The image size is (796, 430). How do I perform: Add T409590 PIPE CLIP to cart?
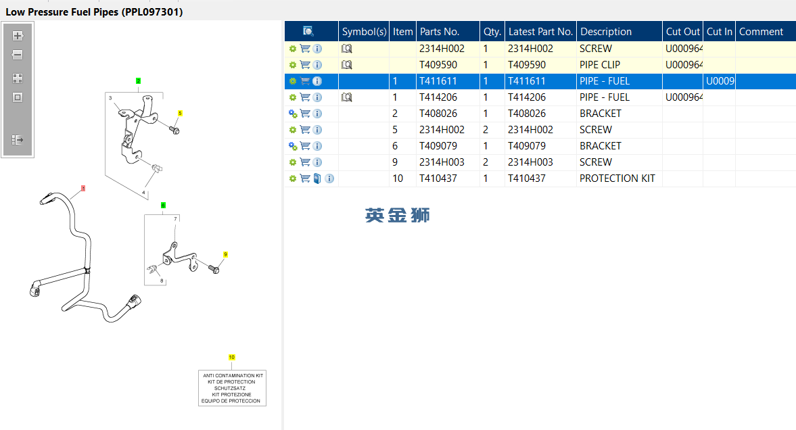tap(305, 65)
